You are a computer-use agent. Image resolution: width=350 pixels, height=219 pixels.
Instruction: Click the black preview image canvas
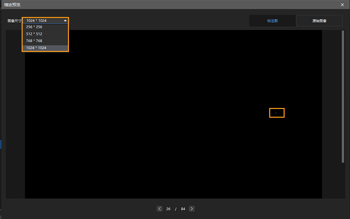click(173, 114)
